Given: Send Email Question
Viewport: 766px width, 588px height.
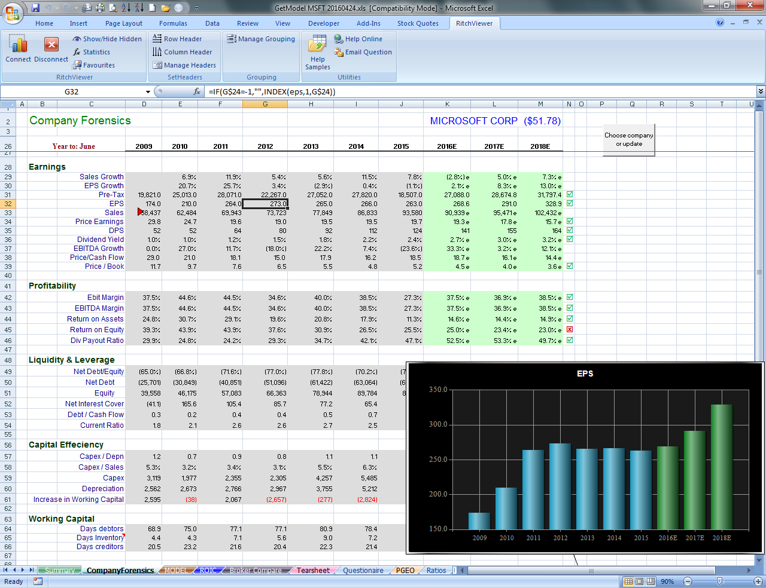Looking at the screenshot, I should pos(363,52).
